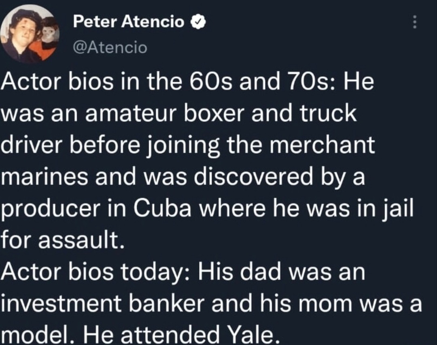The width and height of the screenshot is (437, 345).
Task: Open the @Atencio handle link
Action: point(110,48)
